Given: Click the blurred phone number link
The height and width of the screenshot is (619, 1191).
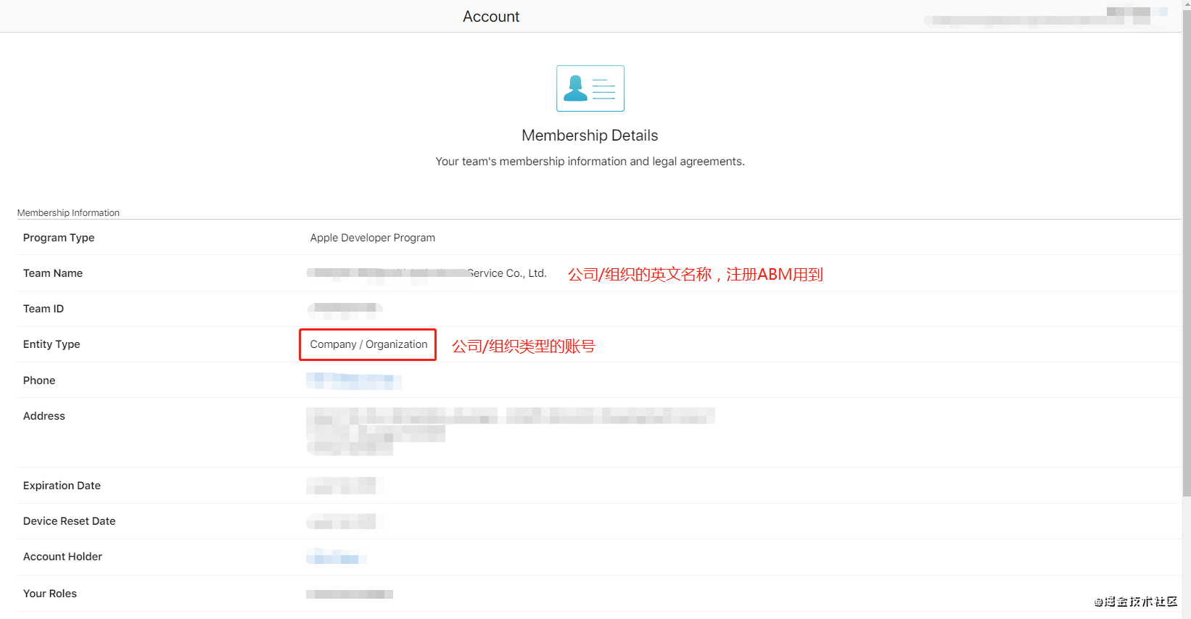Looking at the screenshot, I should tap(353, 381).
